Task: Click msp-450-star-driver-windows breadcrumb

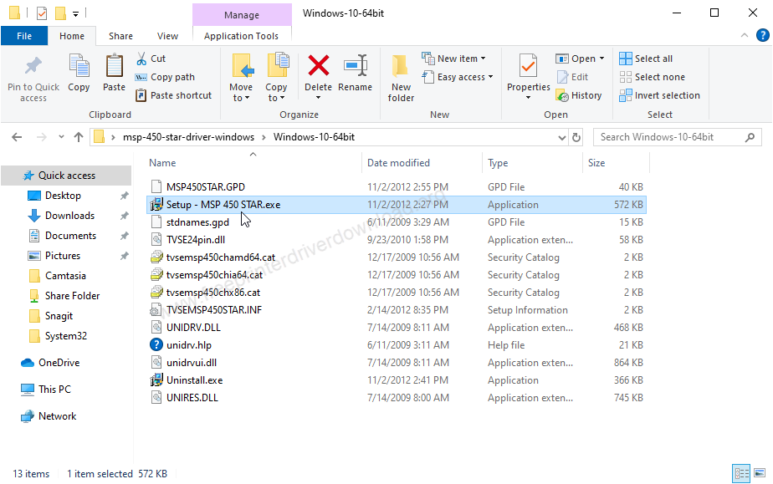Action: tap(189, 137)
